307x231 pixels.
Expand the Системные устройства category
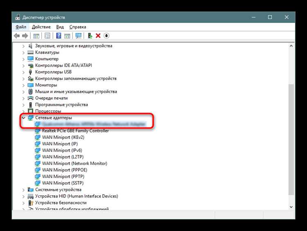(23, 190)
